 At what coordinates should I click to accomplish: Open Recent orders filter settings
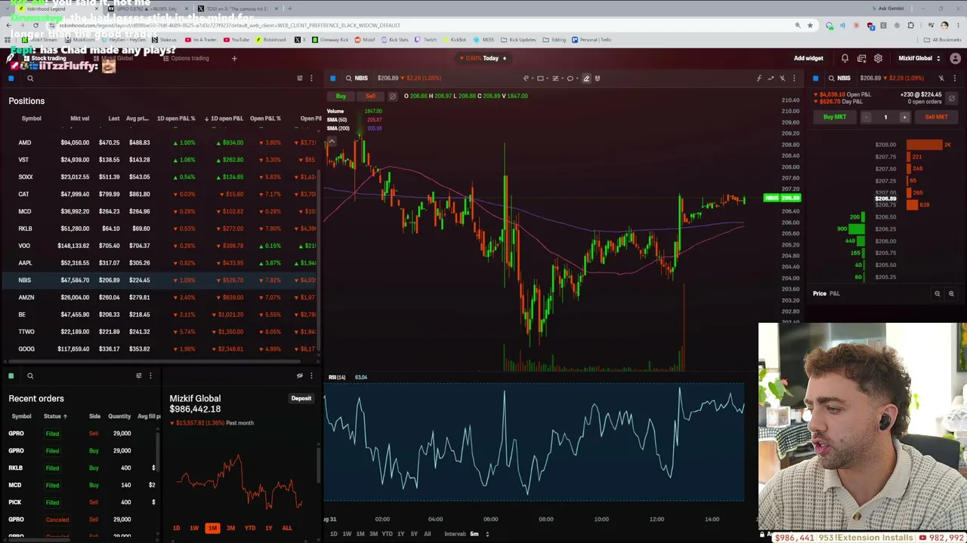138,376
